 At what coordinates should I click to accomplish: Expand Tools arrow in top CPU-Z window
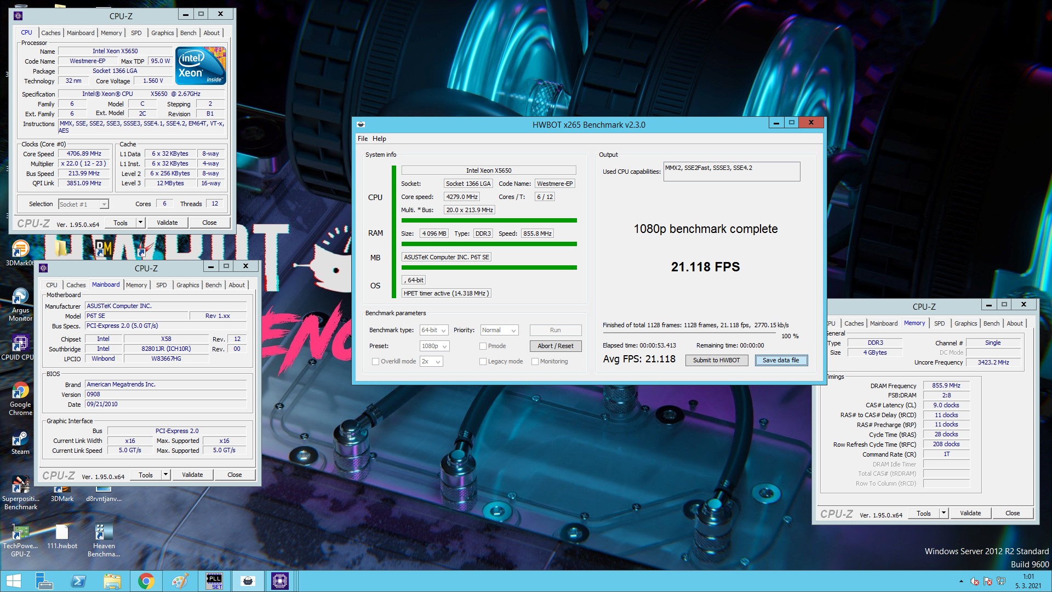140,223
